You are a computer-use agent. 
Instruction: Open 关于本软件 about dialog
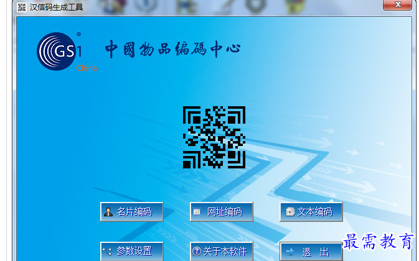222,251
